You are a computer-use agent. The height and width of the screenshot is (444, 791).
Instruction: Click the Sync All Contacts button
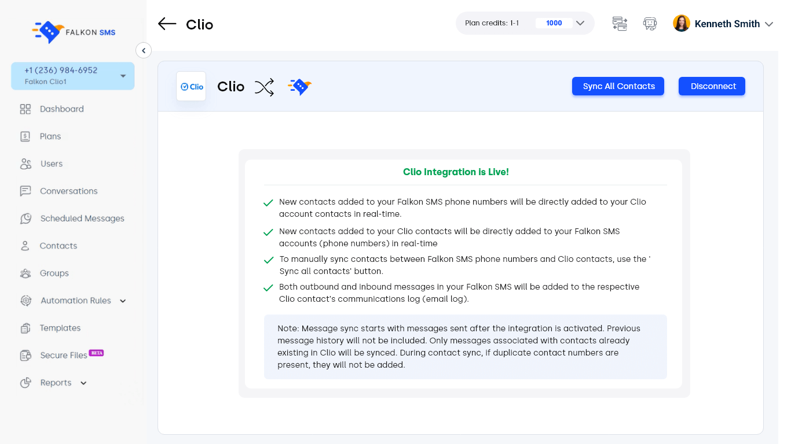click(618, 86)
